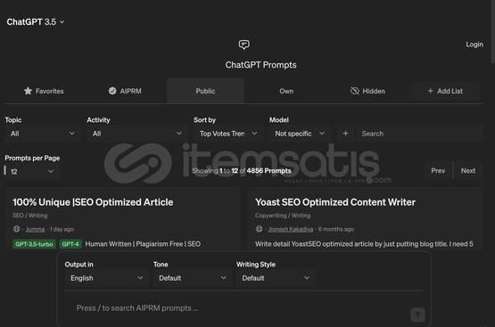Click the plus icon next to Search
Screen dimensions: 495x327
[345, 134]
